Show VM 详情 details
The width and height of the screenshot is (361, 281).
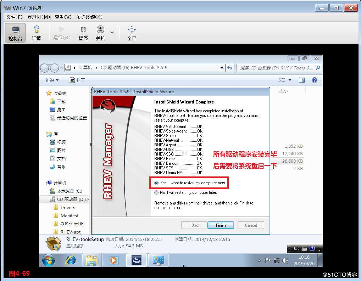(37, 33)
